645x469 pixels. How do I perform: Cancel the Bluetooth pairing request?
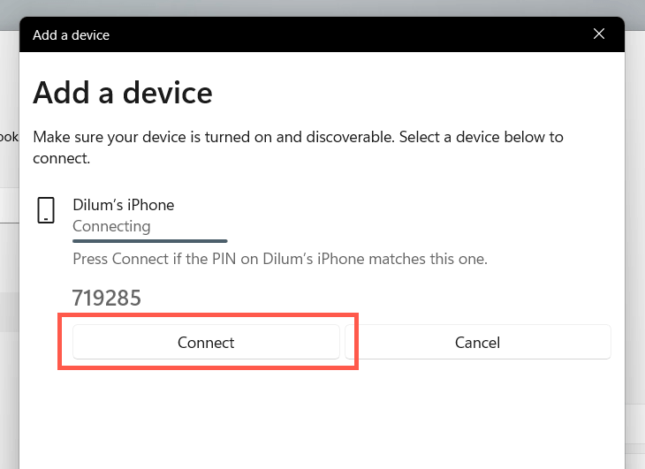point(477,342)
